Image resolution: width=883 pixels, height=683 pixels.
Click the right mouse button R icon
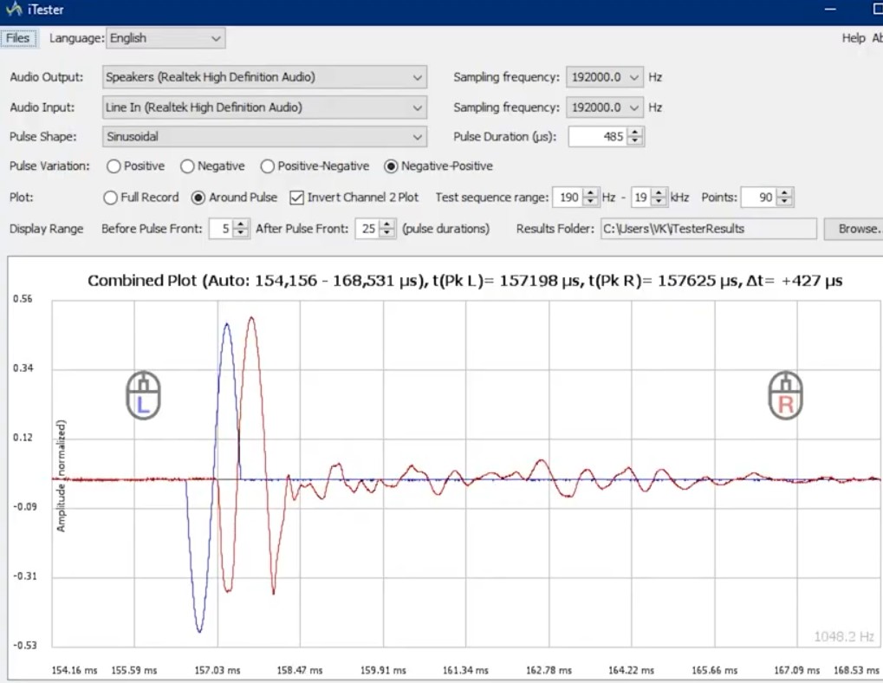coord(786,395)
